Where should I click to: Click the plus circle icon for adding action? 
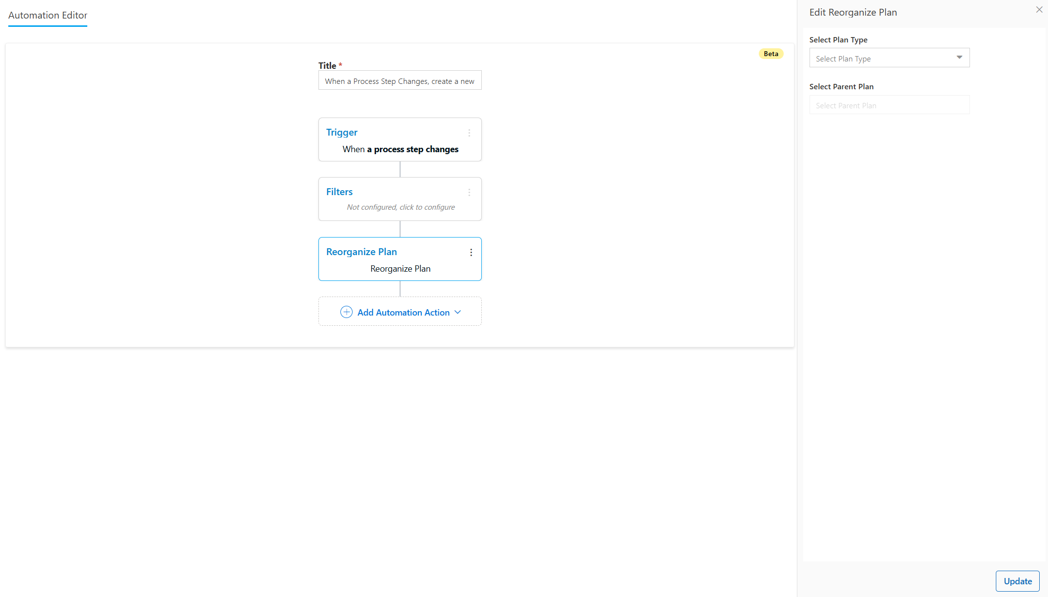[x=346, y=312]
